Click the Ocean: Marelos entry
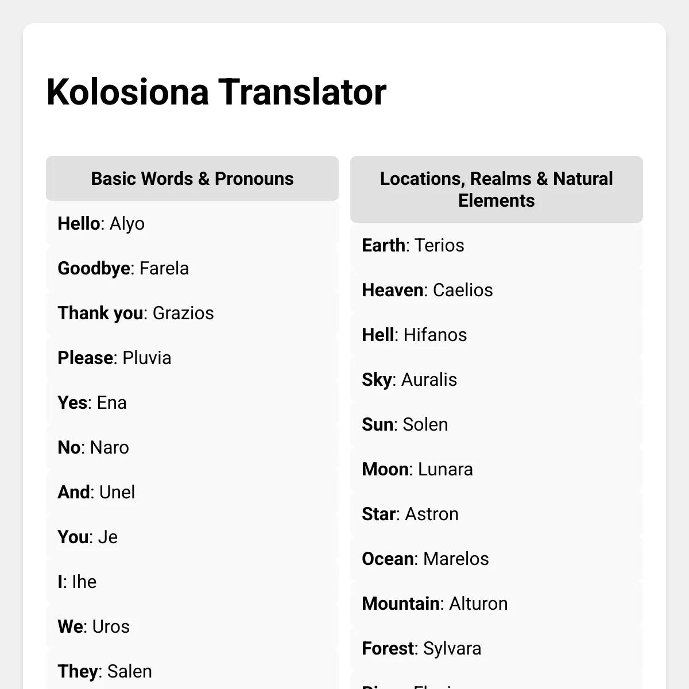The width and height of the screenshot is (689, 689). click(x=497, y=559)
